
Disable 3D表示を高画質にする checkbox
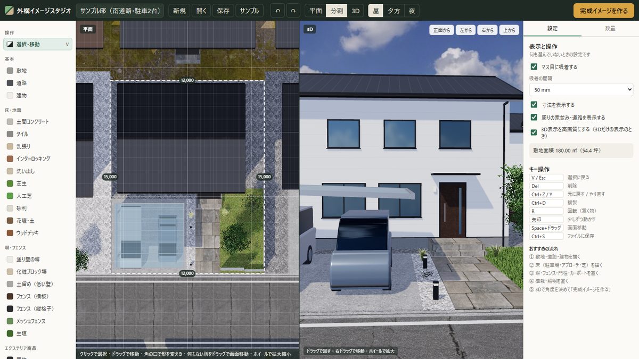tap(534, 132)
